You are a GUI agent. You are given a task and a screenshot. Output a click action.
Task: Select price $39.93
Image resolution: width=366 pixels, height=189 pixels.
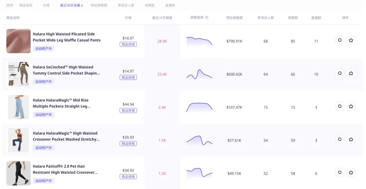(128, 138)
